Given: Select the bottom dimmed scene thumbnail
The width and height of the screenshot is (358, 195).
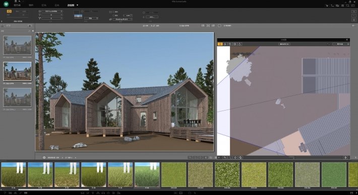Looking at the screenshot, I should pos(17,97).
